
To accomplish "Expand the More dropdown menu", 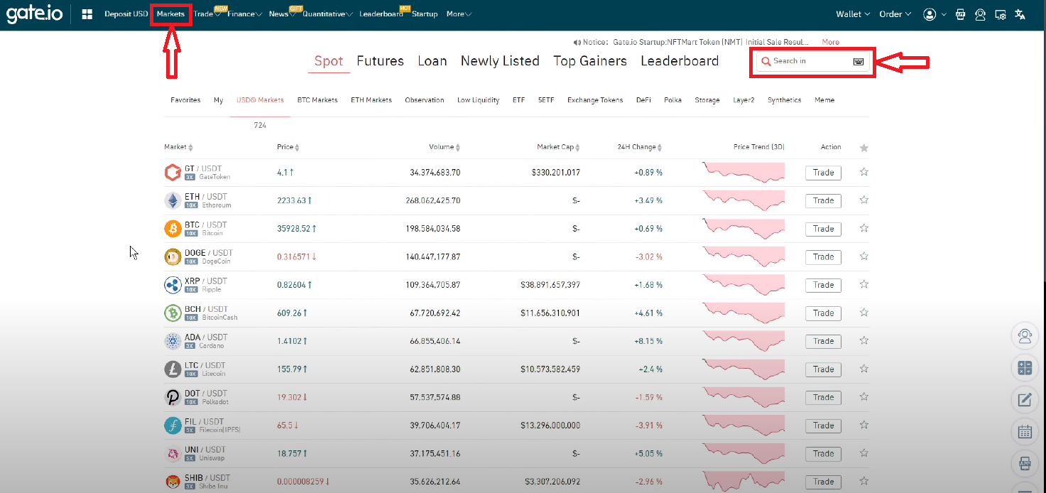I will [459, 14].
